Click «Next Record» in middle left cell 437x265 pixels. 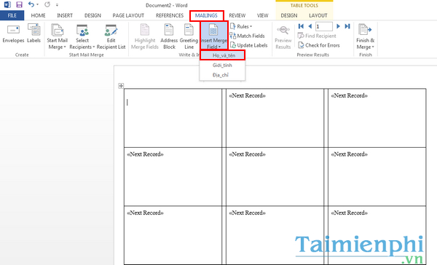(x=145, y=154)
